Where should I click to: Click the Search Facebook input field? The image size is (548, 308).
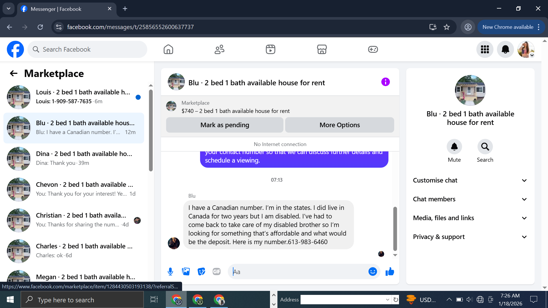coord(87,49)
